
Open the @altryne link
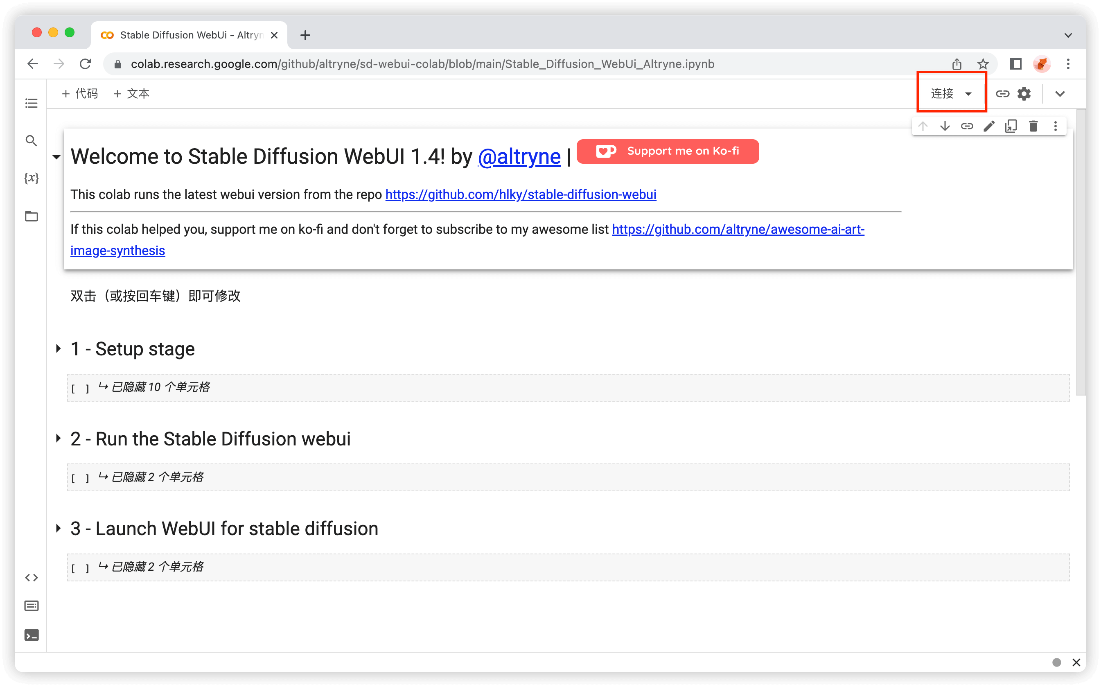pos(519,157)
